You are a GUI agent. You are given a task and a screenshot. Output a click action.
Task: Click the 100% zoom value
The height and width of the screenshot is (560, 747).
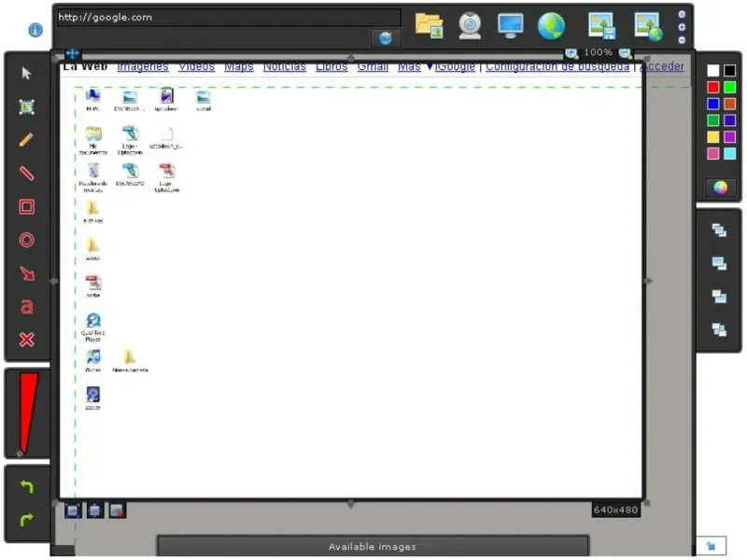[x=598, y=52]
